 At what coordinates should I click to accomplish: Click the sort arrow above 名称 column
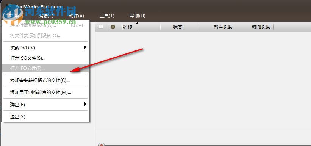point(137,24)
